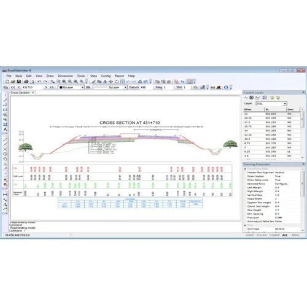The height and width of the screenshot is (307, 307).
Task: Click the highlighted cross-section view icon
Action: [x=190, y=82]
